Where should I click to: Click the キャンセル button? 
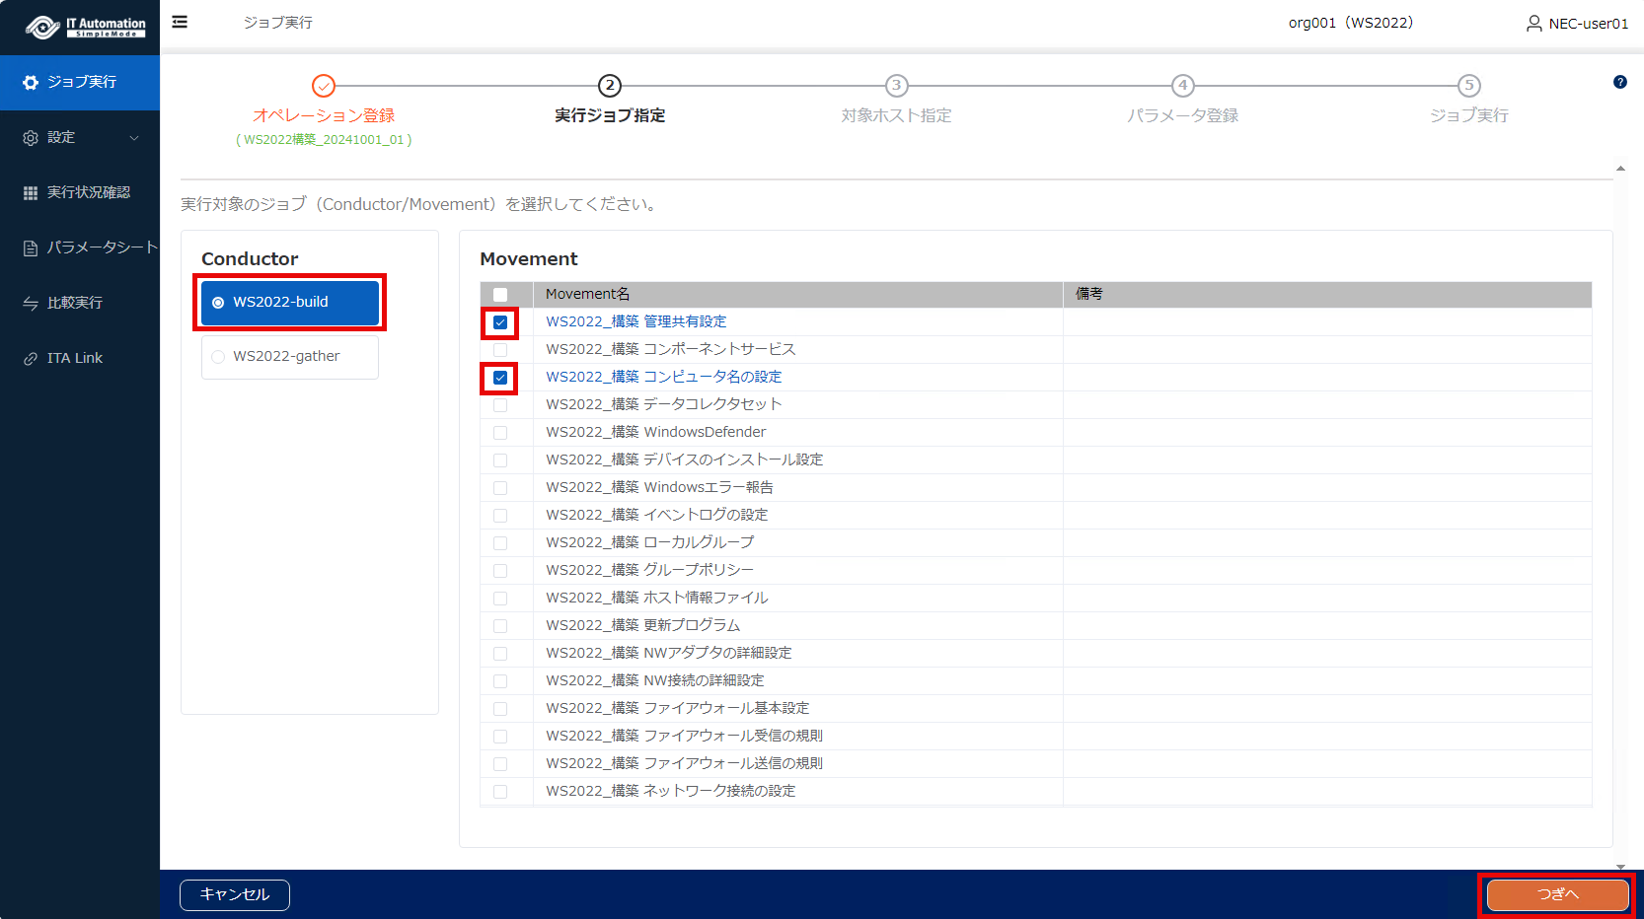click(235, 894)
